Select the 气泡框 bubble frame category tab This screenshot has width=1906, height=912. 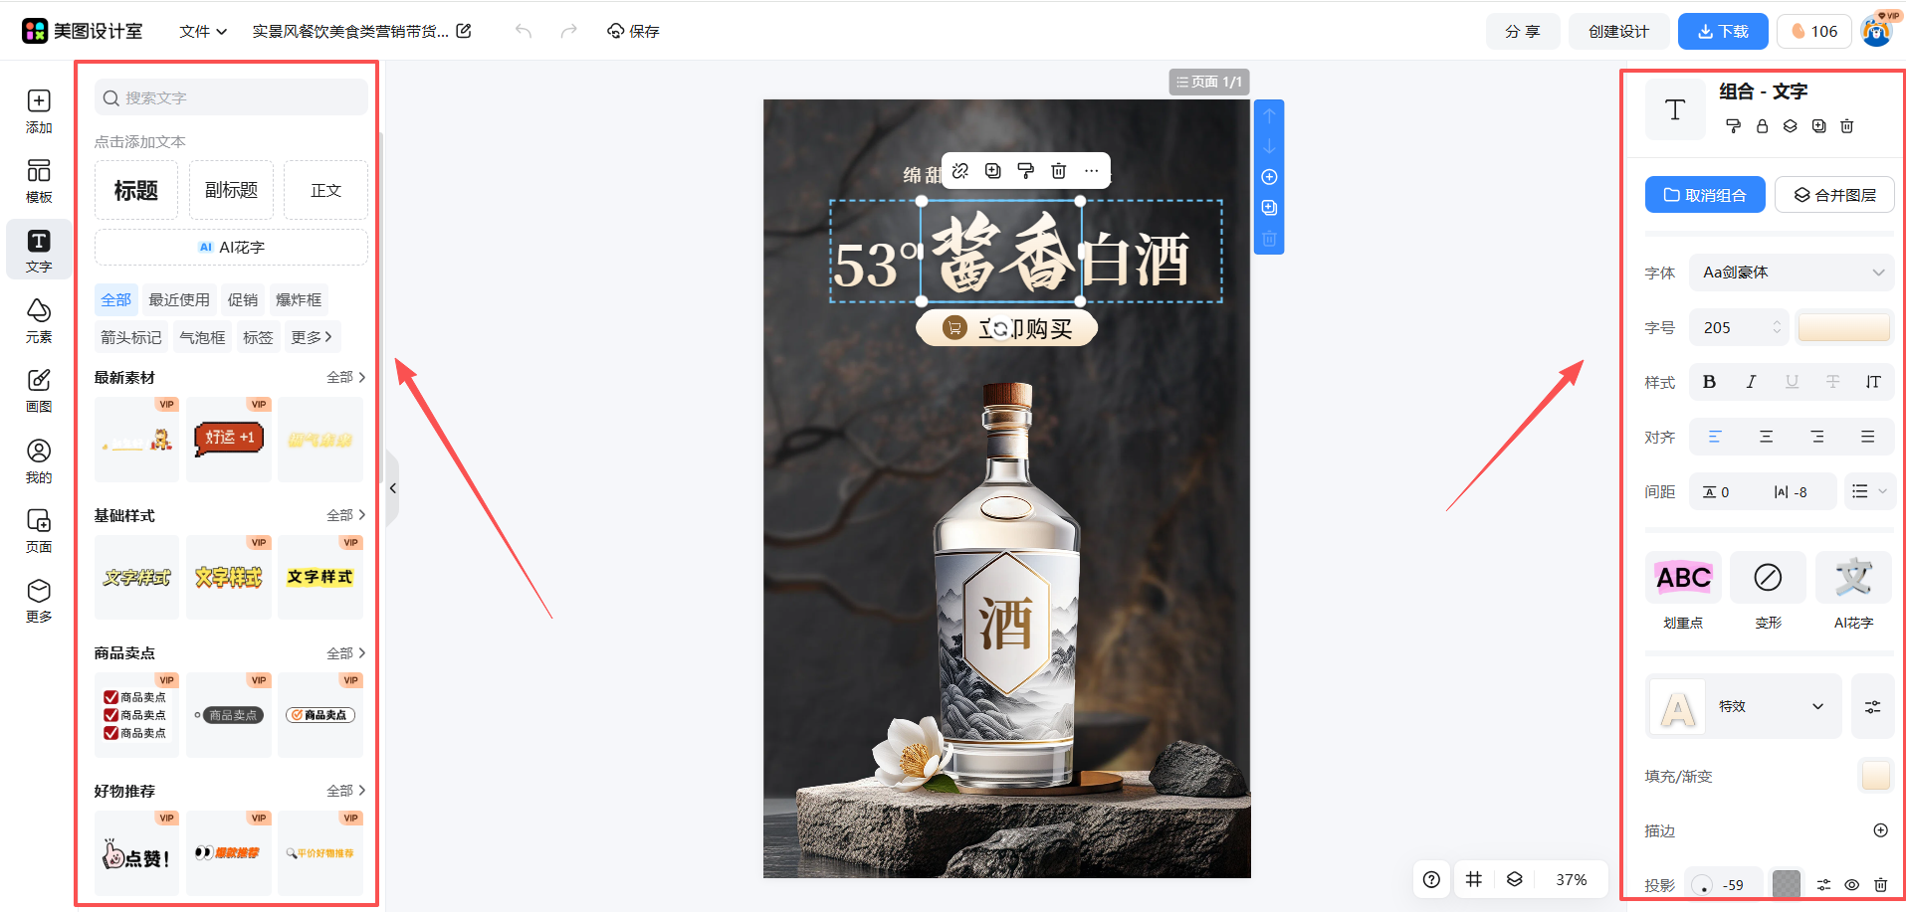tap(202, 338)
